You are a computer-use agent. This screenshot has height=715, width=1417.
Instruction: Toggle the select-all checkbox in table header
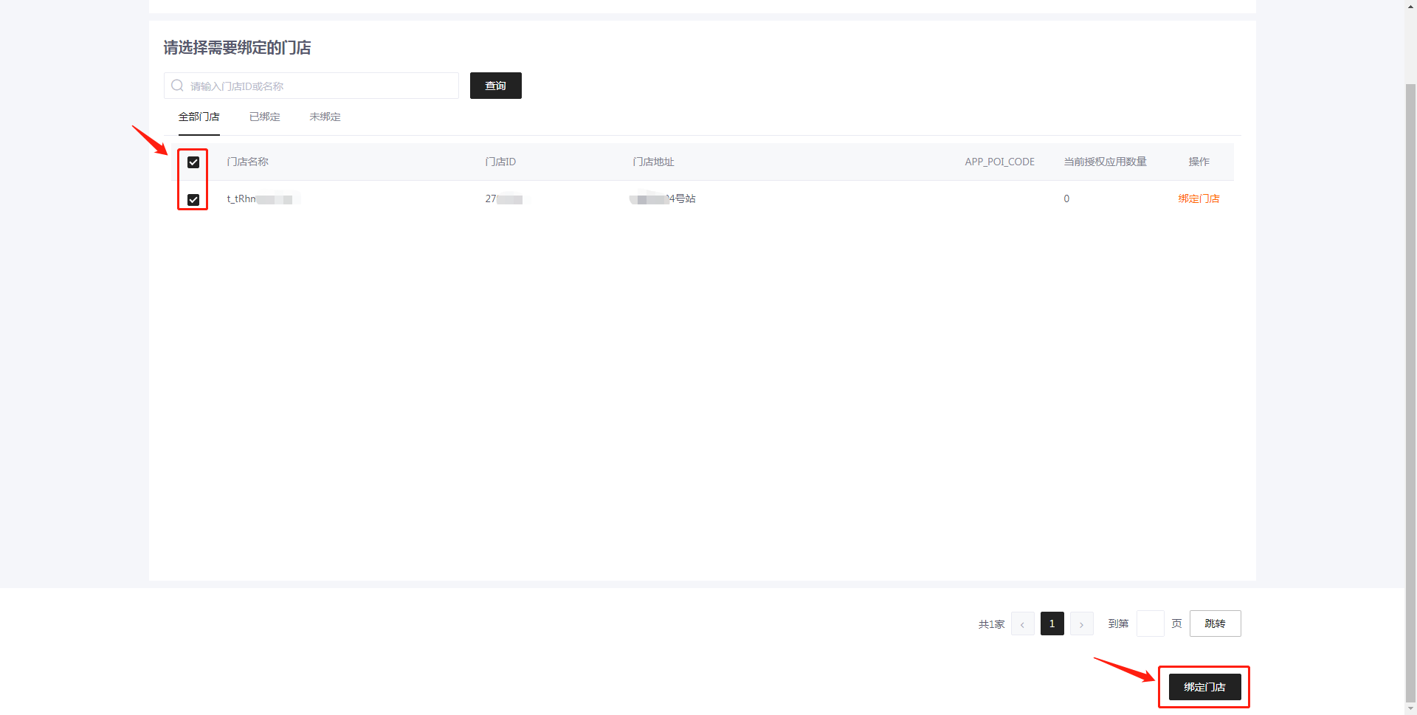tap(193, 162)
